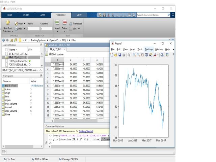Image resolution: width=216 pixels, height=162 pixels.
Task: Click the Columns selection input field
Action: [x=47, y=29]
